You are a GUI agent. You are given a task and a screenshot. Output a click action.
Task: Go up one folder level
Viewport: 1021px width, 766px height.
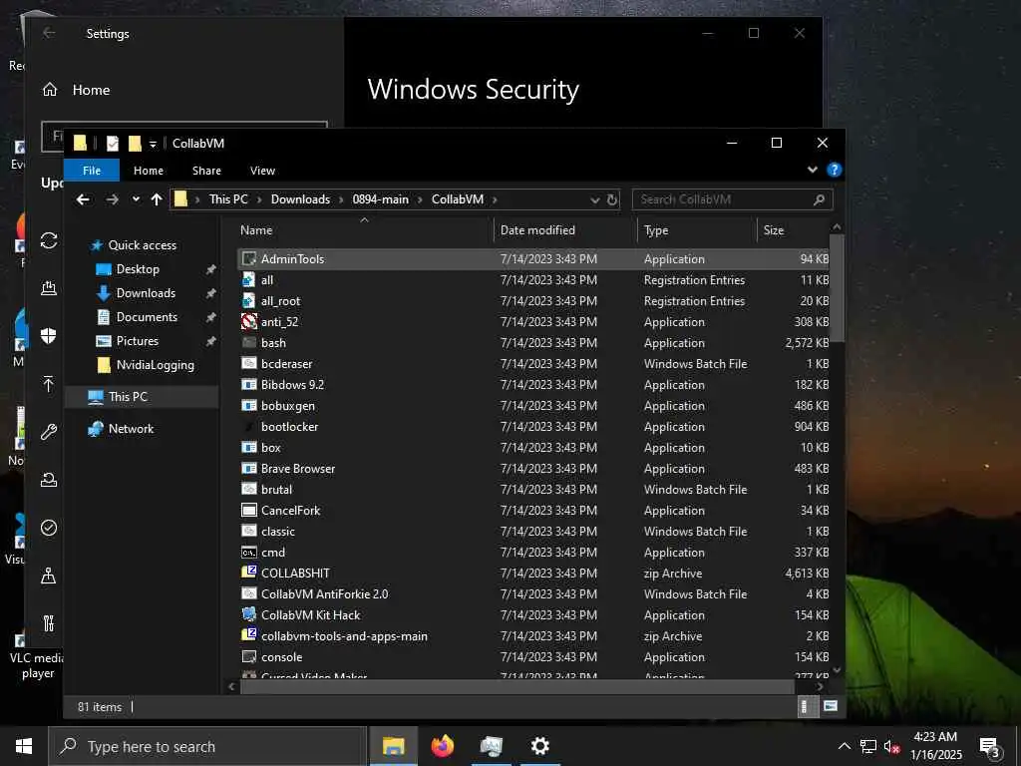click(x=157, y=199)
